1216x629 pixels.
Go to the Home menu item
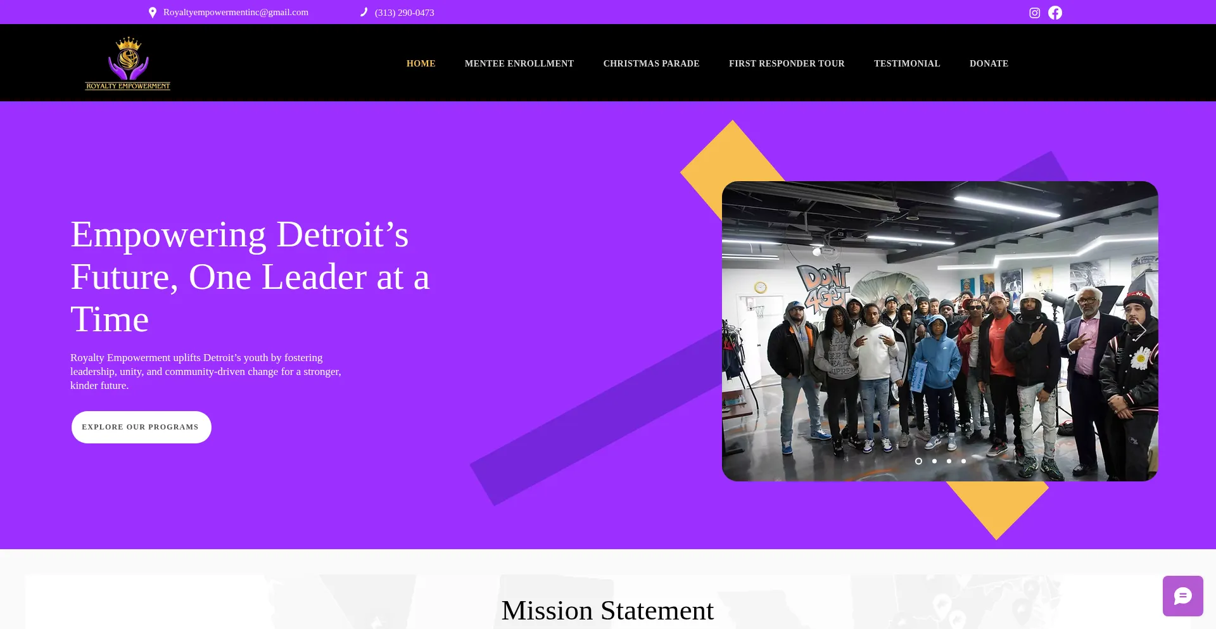pos(421,63)
